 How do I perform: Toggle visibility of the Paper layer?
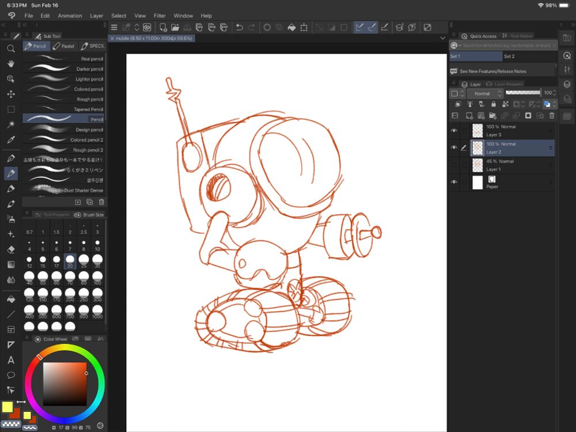(x=454, y=183)
